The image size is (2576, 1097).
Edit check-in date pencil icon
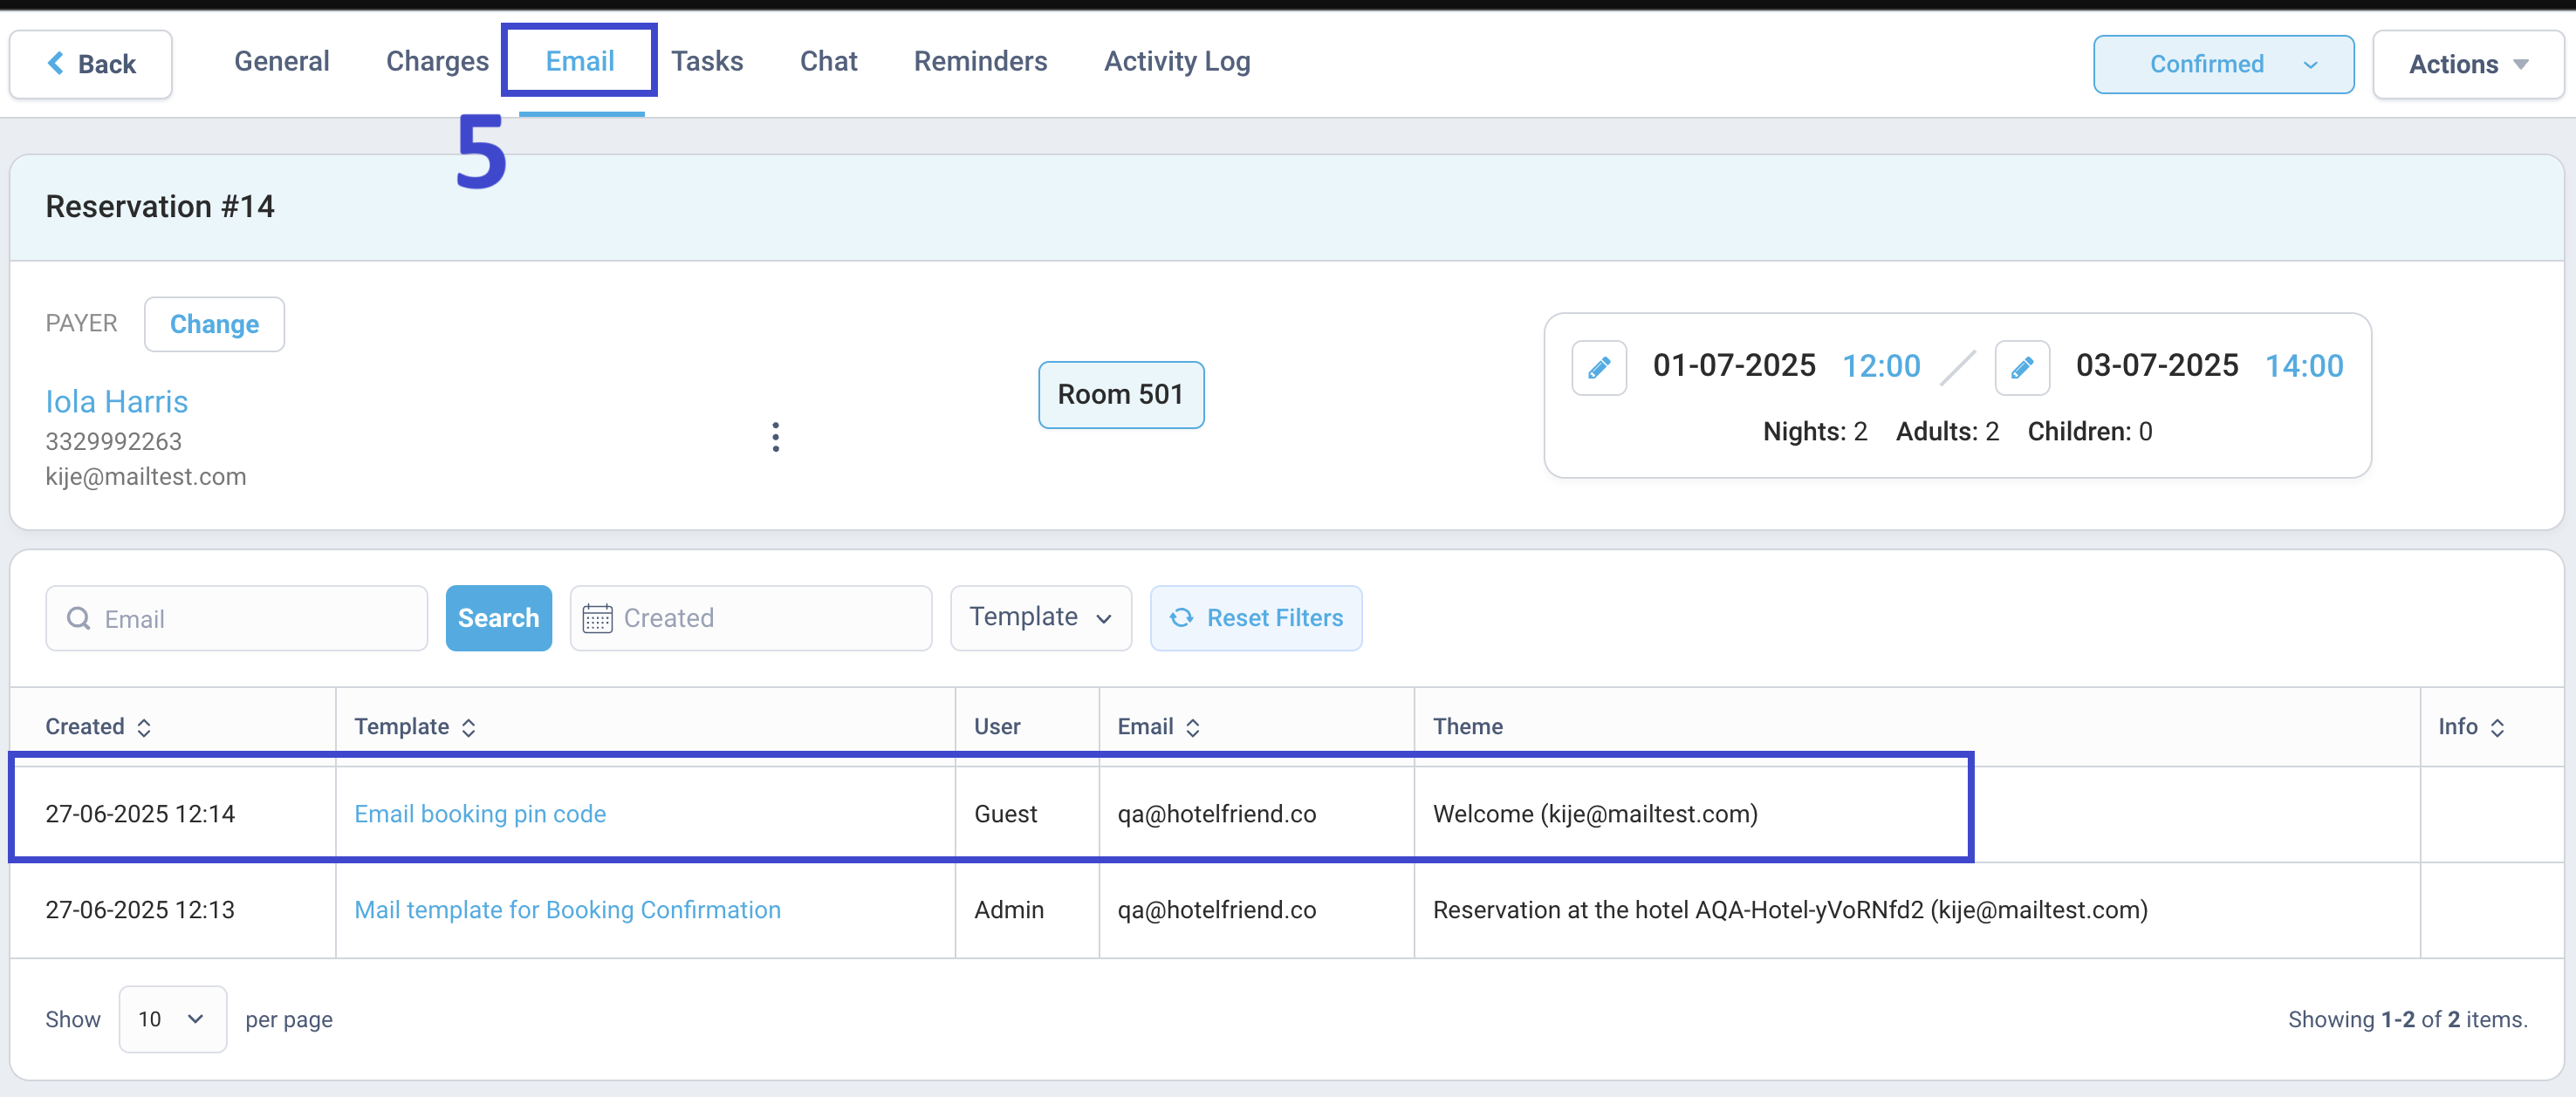tap(1598, 368)
